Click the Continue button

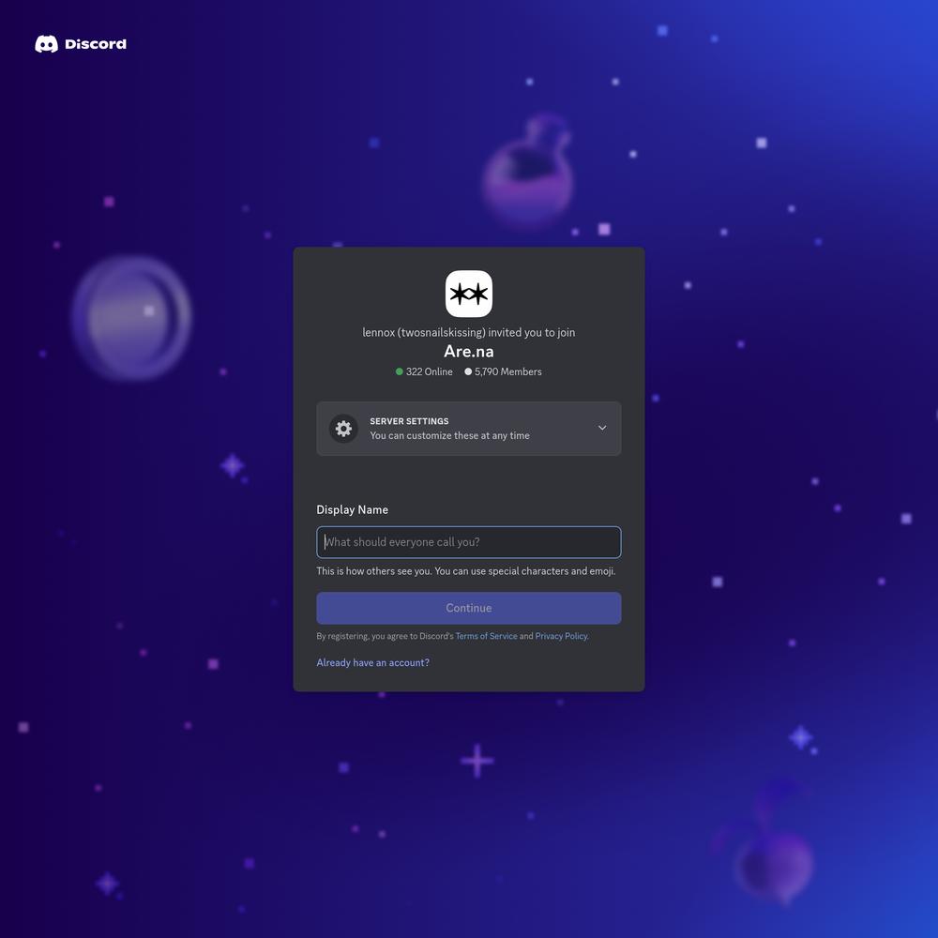point(468,608)
